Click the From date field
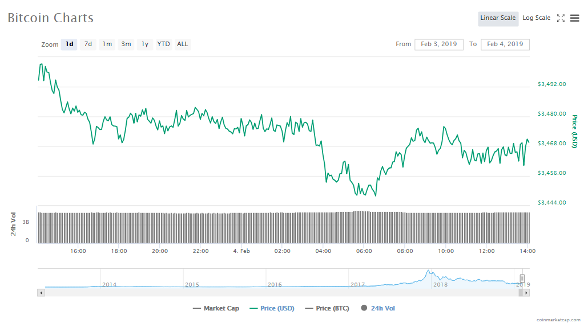This screenshot has width=588, height=331. 439,44
